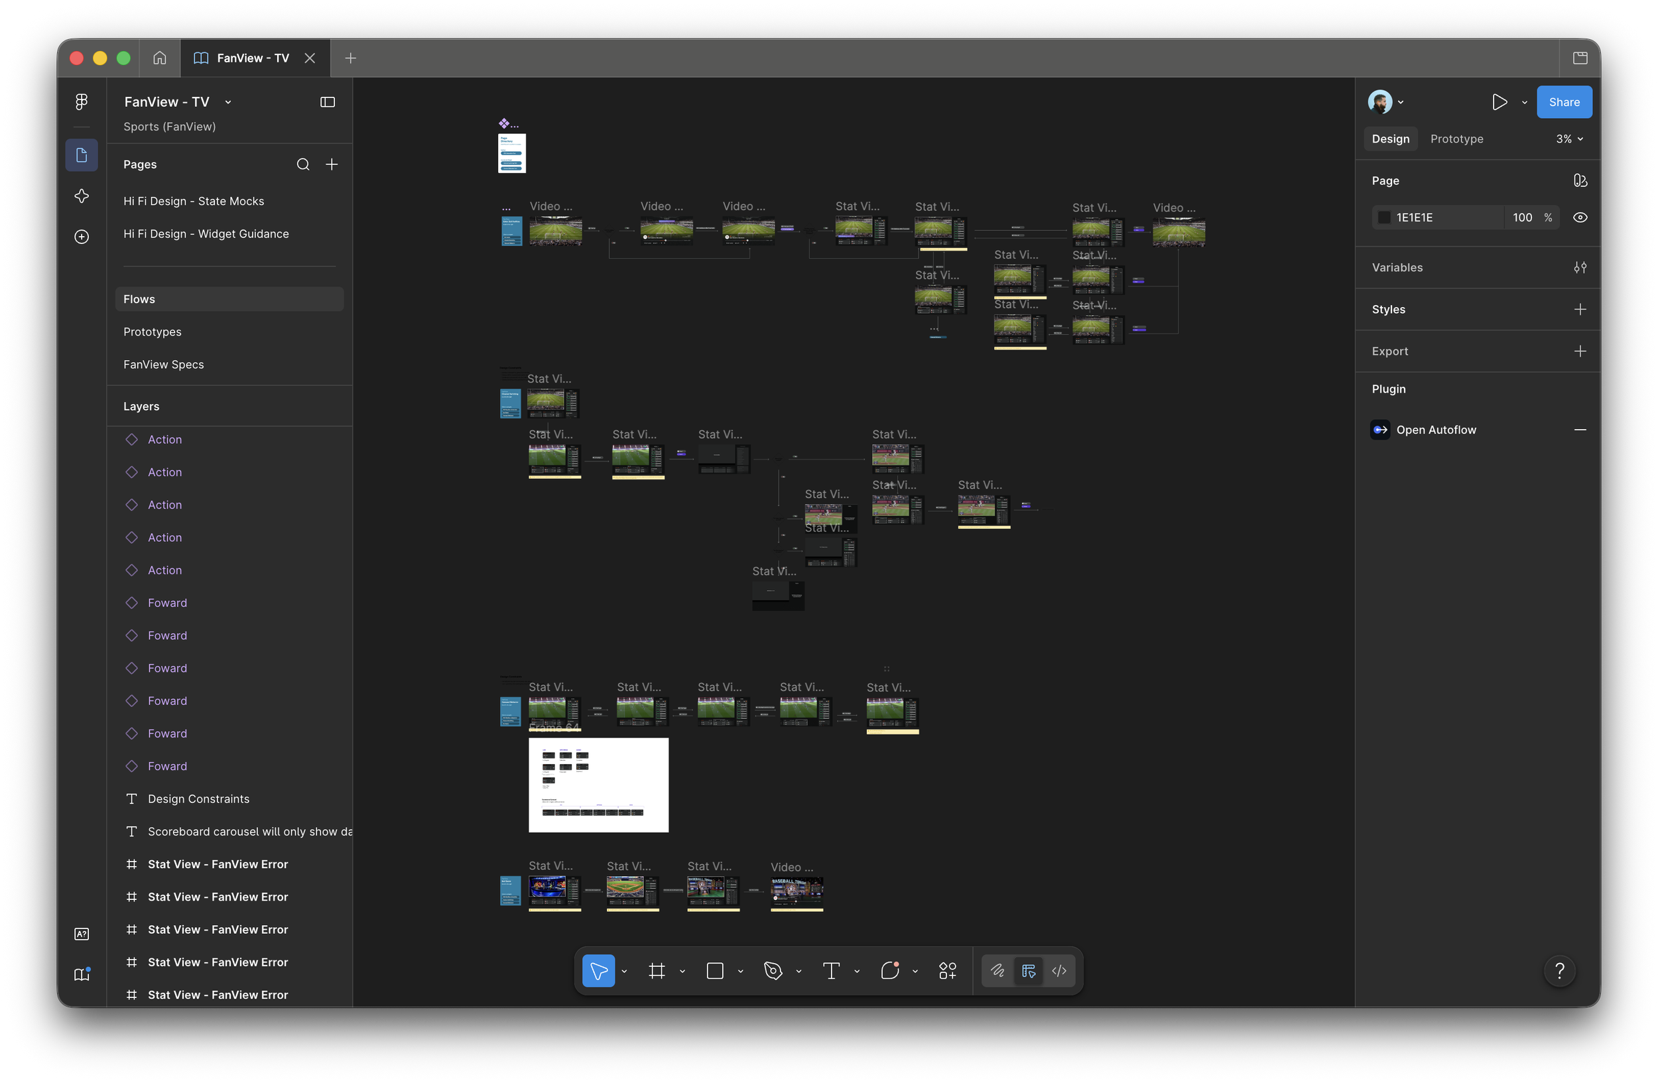The height and width of the screenshot is (1083, 1658).
Task: Open page color variable modes icon
Action: (x=1580, y=180)
